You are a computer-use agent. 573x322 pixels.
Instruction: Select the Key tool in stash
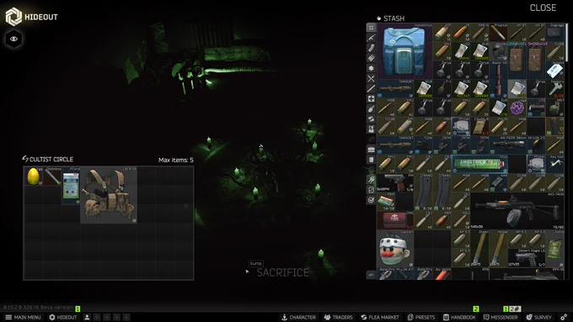pyautogui.click(x=554, y=164)
